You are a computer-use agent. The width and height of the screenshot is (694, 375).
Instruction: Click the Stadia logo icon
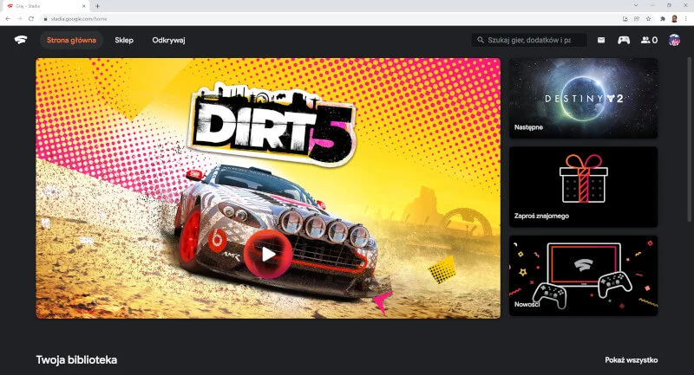(x=20, y=40)
